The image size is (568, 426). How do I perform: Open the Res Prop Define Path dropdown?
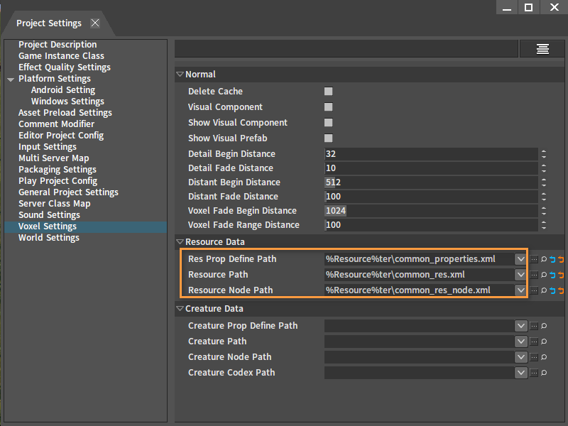coord(520,259)
